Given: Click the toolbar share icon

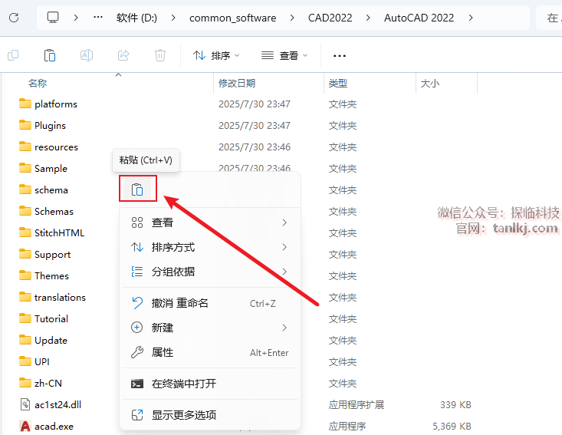Looking at the screenshot, I should (123, 55).
